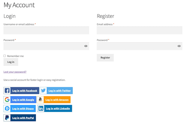
Task: Show the Login password with eye icon
Action: pyautogui.click(x=86, y=46)
